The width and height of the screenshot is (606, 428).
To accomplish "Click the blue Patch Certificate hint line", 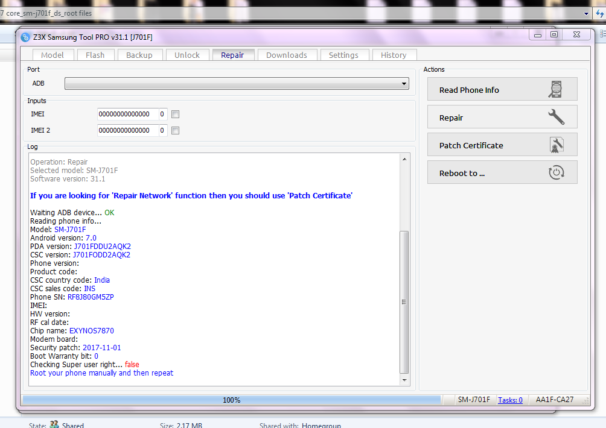I will click(191, 196).
